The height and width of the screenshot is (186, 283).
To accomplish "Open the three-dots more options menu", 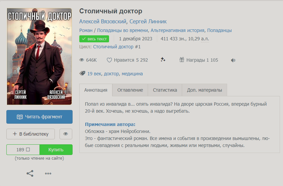I will coord(48,173).
